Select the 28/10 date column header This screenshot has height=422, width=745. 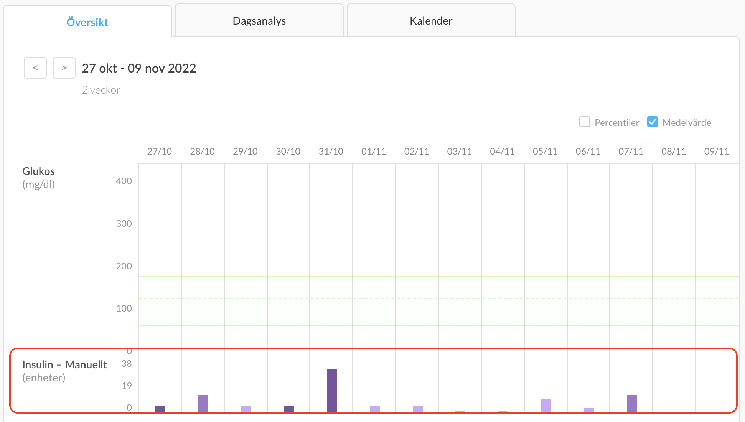[203, 151]
